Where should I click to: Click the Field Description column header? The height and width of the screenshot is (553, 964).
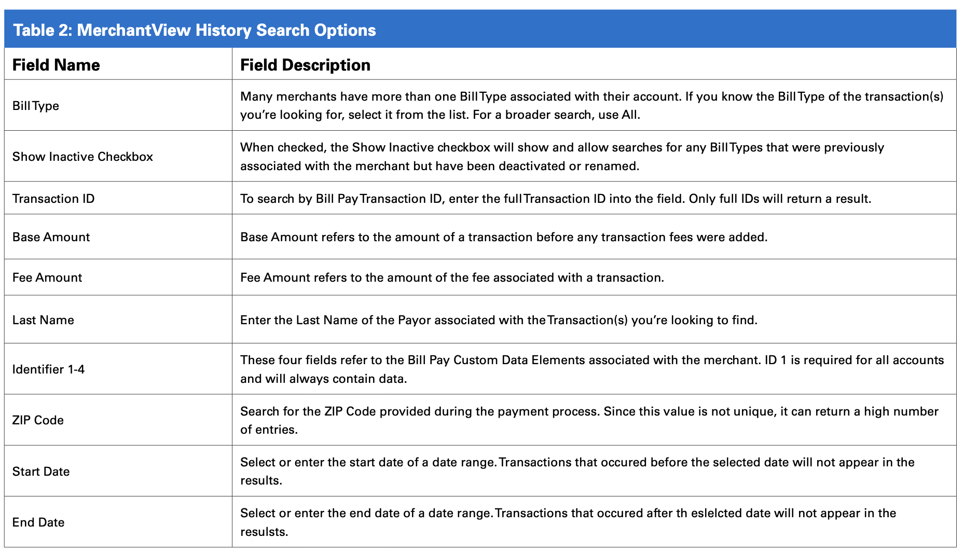(305, 65)
